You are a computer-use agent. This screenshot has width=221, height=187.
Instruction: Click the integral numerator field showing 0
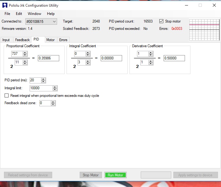80,54
